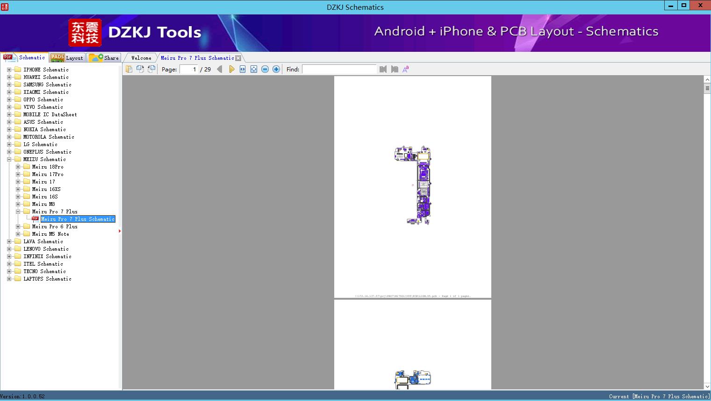The image size is (711, 401).
Task: Click the second stacked-pages toolbar icon
Action: click(140, 69)
